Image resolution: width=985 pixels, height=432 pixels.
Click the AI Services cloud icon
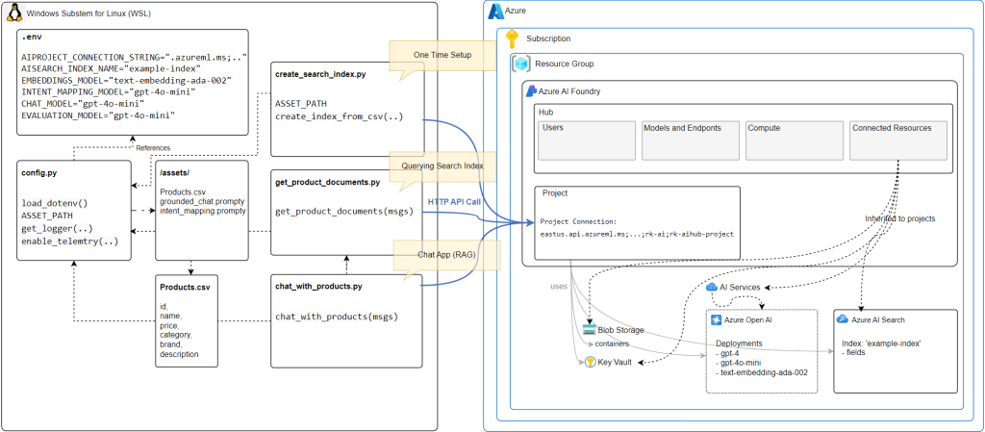(712, 287)
